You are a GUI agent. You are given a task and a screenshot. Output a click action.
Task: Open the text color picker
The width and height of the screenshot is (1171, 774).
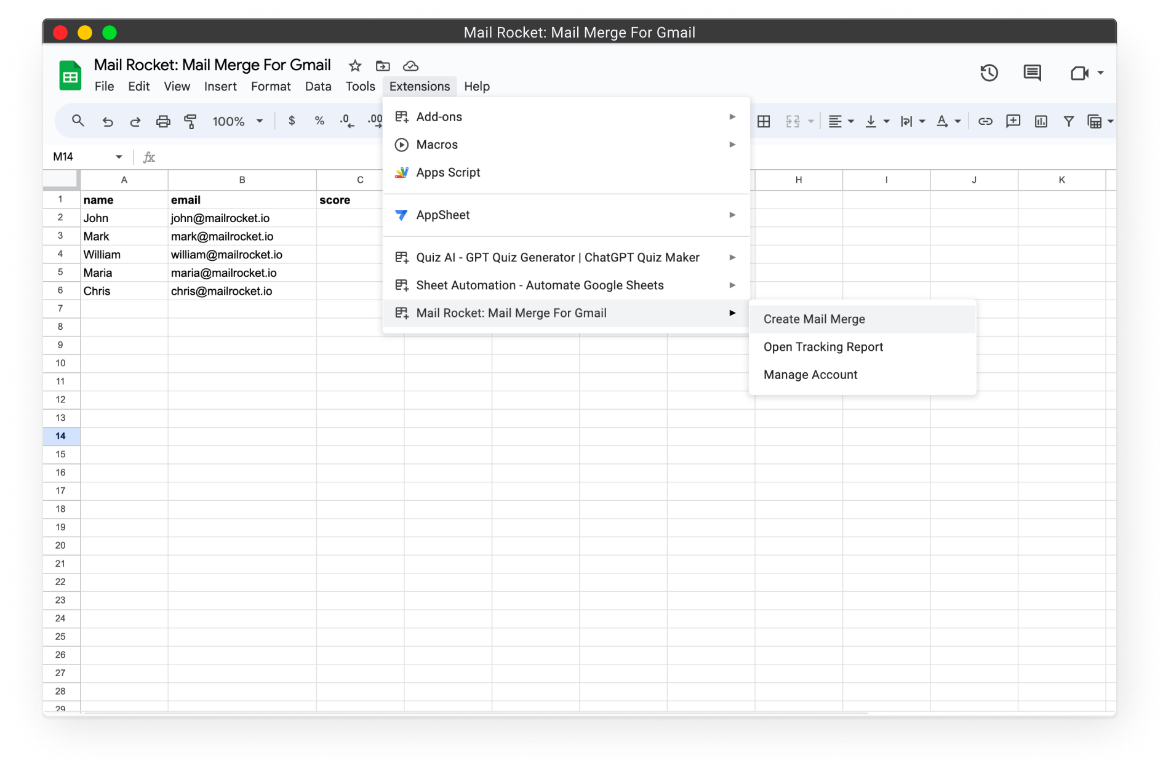click(x=948, y=121)
